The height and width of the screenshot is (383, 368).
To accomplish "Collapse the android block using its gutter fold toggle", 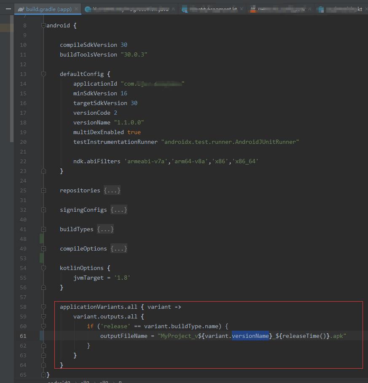I will pyautogui.click(x=43, y=25).
